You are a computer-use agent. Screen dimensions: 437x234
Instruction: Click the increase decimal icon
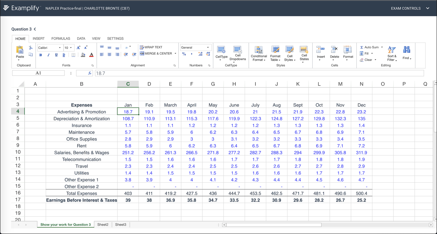[x=200, y=54]
